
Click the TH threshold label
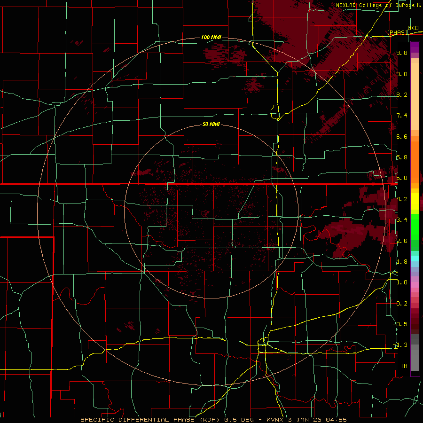(x=404, y=366)
